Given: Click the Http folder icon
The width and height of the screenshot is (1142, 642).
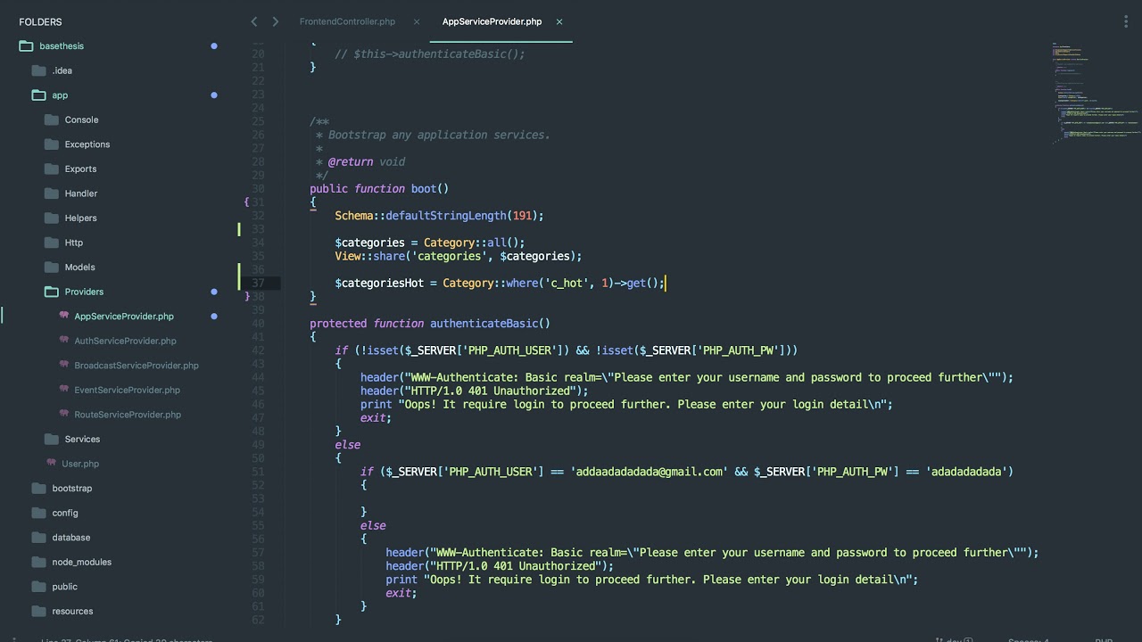Looking at the screenshot, I should [51, 242].
